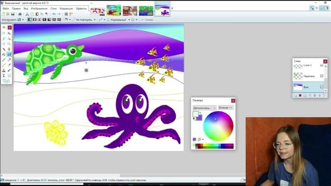Toggle visibility checkbox of Фон layer
The image size is (331, 186).
[x=322, y=87]
